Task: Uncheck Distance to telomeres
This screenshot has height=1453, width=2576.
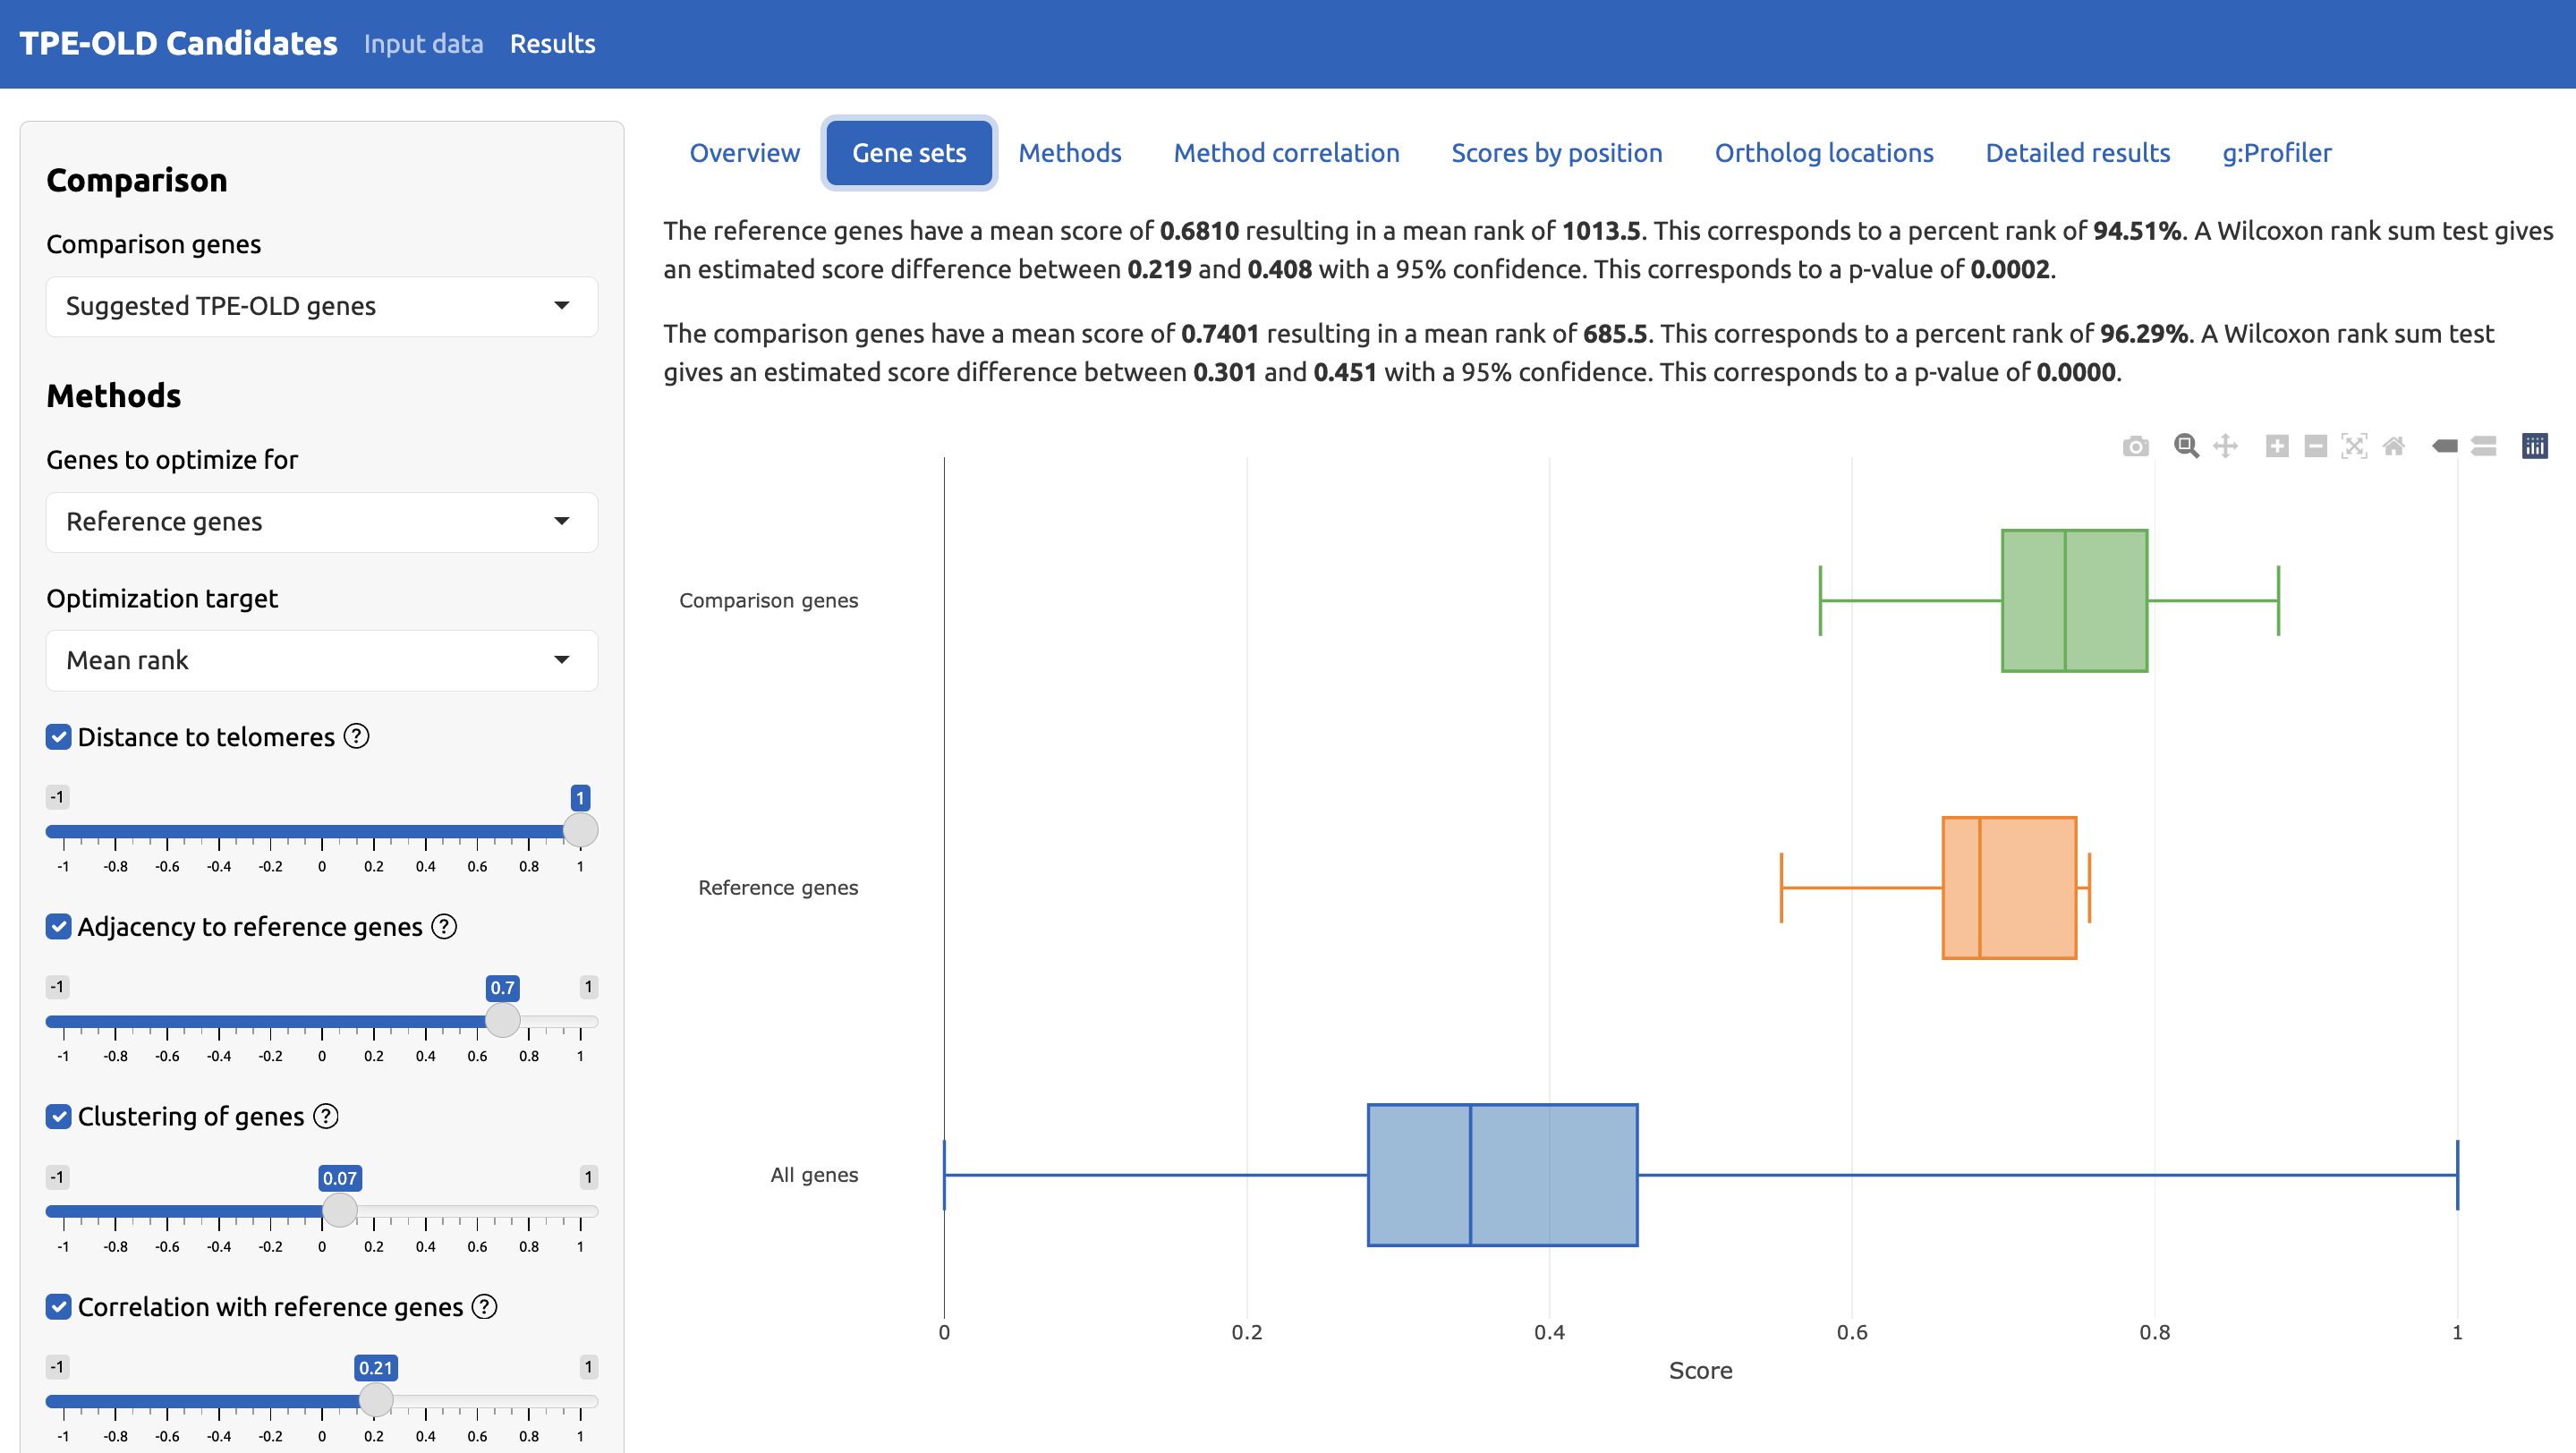Action: (x=59, y=737)
